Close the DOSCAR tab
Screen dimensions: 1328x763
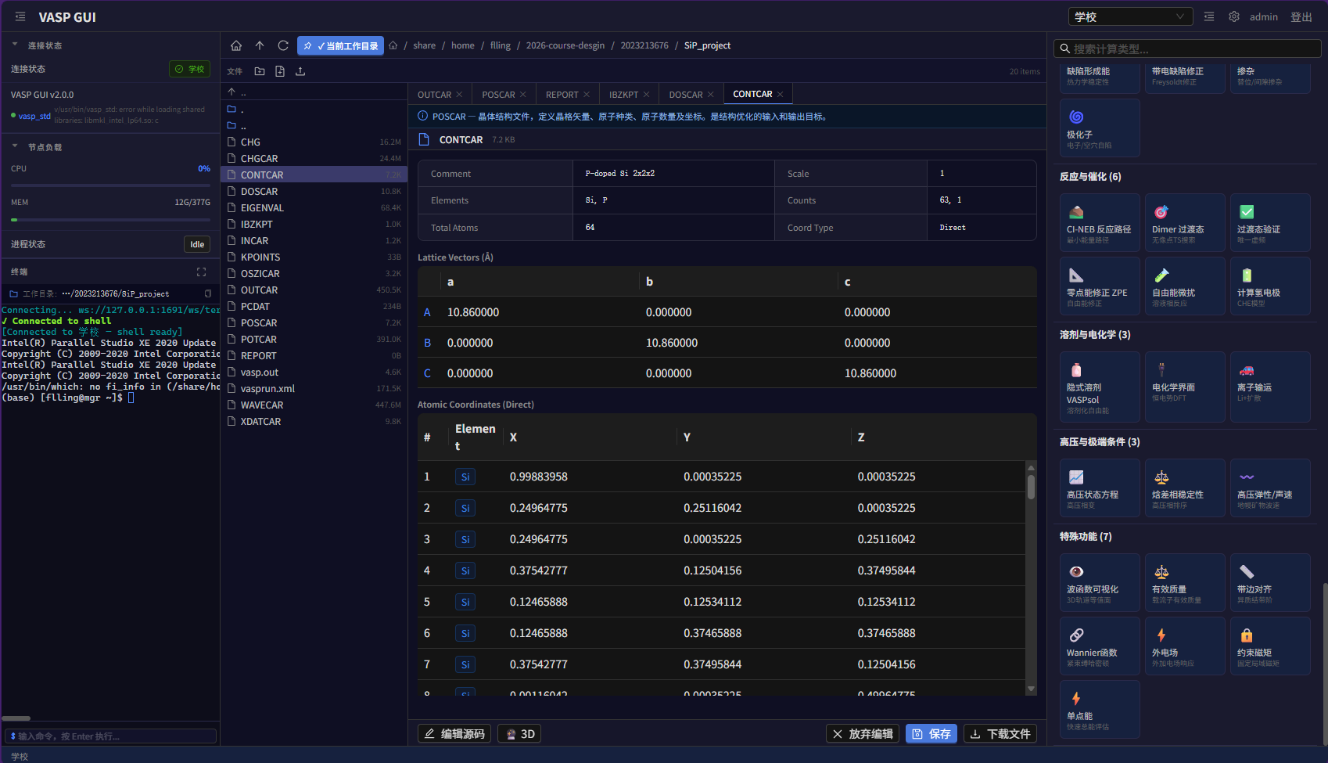point(710,95)
